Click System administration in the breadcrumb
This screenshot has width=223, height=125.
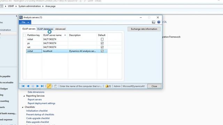point(30,6)
